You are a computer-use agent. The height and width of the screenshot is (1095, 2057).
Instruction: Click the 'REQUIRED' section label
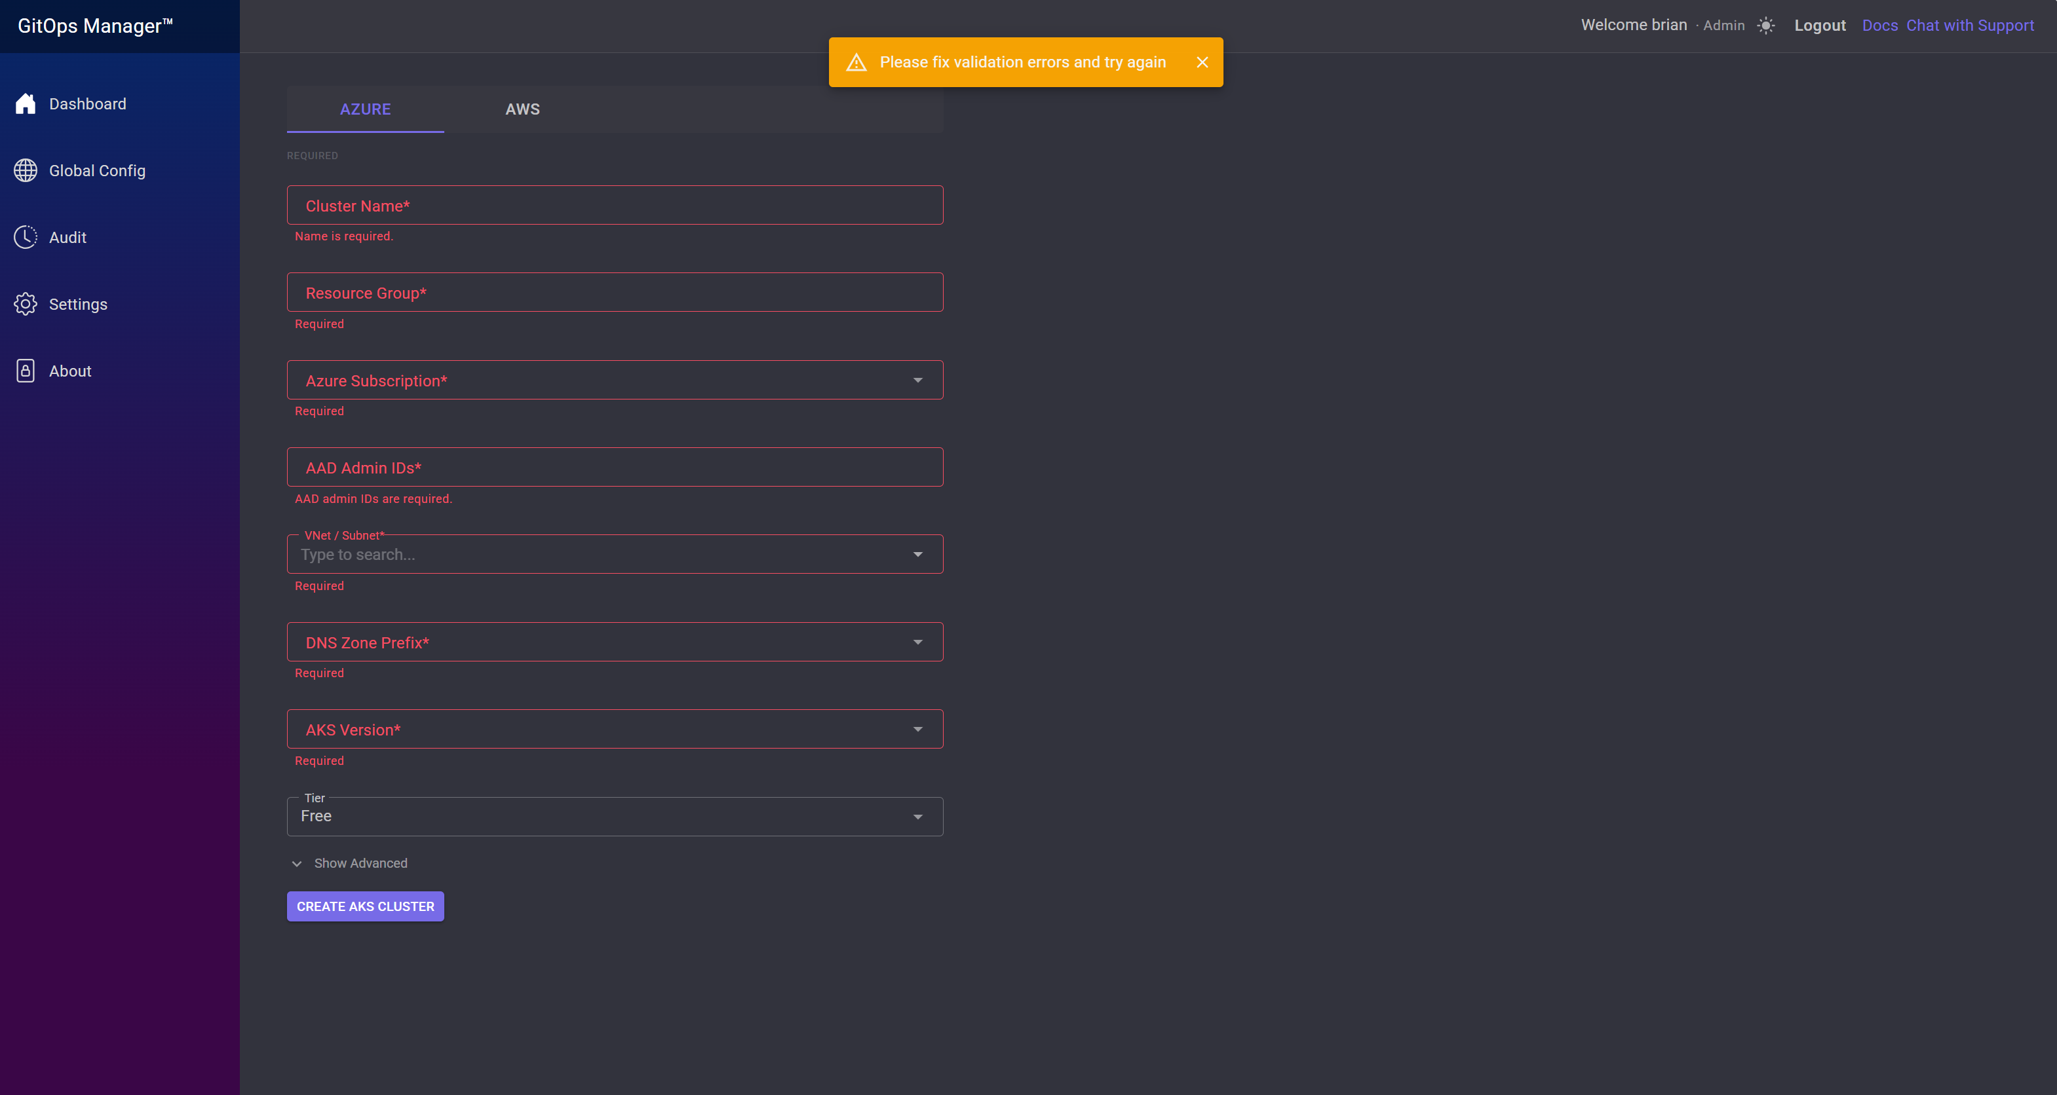pyautogui.click(x=312, y=156)
